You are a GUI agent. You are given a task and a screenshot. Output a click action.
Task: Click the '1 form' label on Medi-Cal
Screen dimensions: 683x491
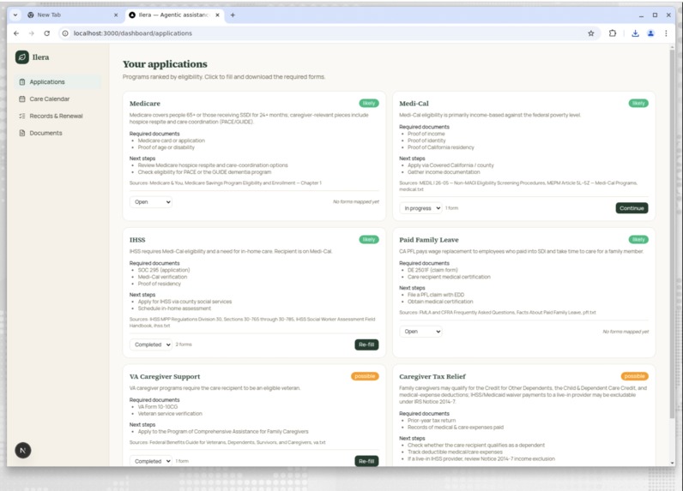[451, 208]
